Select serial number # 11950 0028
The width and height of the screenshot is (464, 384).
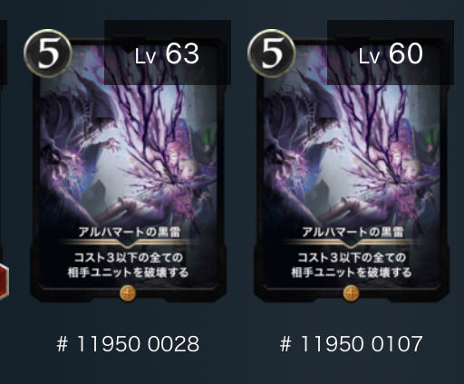(128, 344)
